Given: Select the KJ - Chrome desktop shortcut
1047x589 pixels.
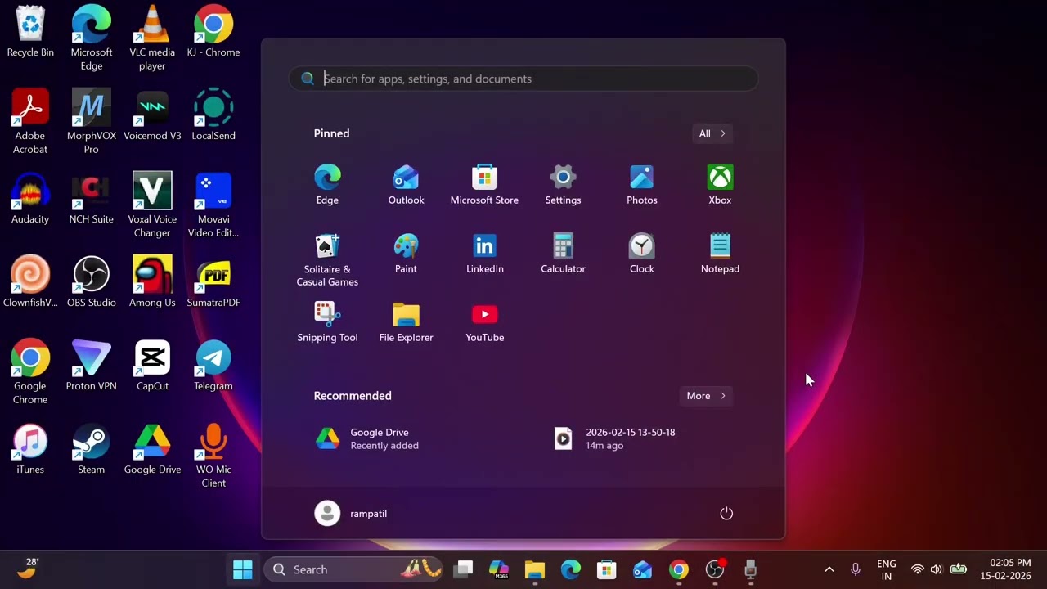Looking at the screenshot, I should tap(213, 33).
